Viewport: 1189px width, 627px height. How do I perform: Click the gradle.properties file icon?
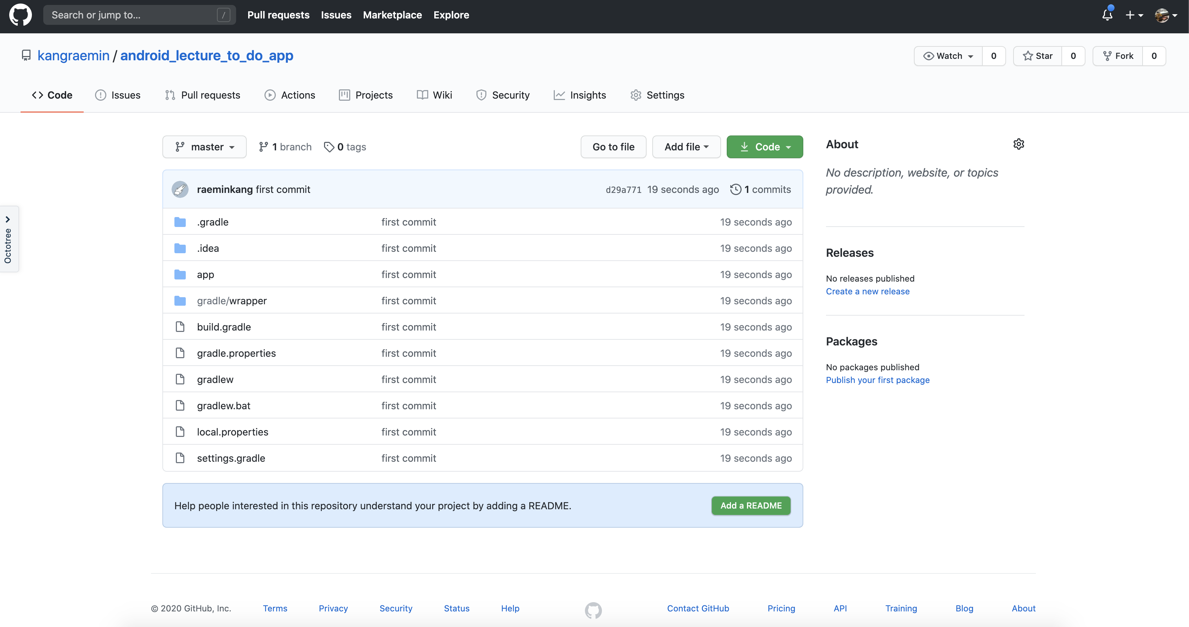click(180, 353)
